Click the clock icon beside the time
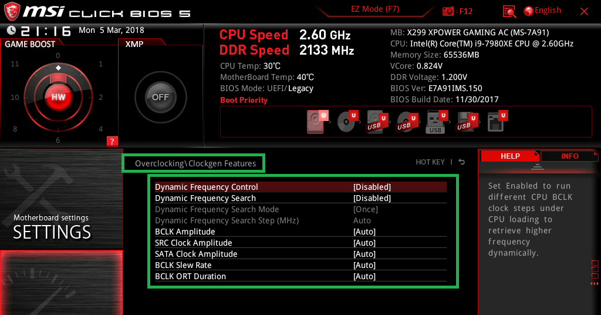This screenshot has width=601, height=315. tap(12, 31)
